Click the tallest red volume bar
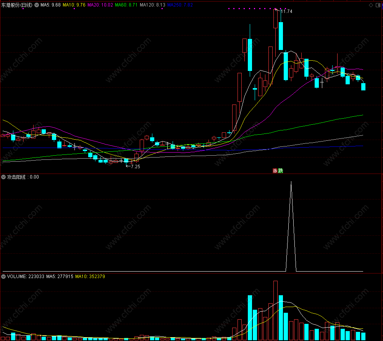The image size is (383, 341). (276, 310)
